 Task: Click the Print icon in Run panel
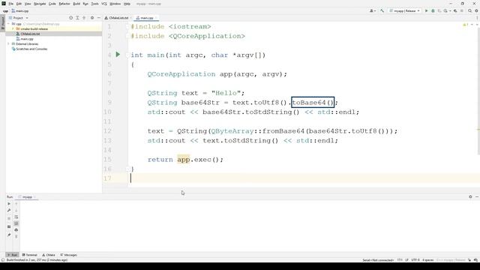pos(16,230)
